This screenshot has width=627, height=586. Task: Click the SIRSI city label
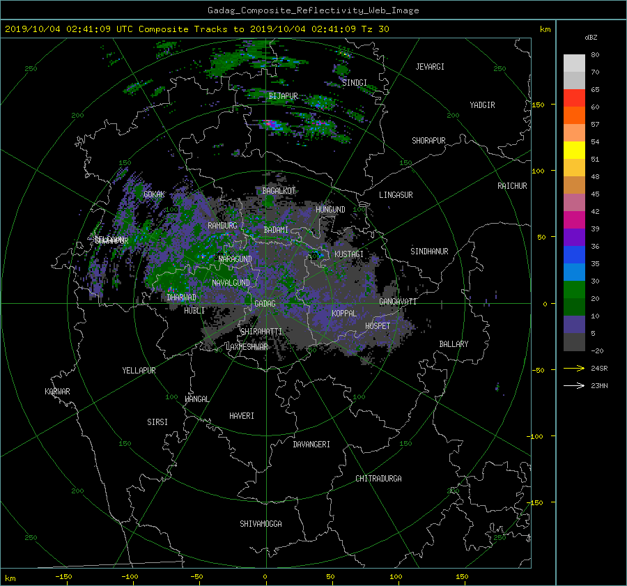(x=157, y=422)
